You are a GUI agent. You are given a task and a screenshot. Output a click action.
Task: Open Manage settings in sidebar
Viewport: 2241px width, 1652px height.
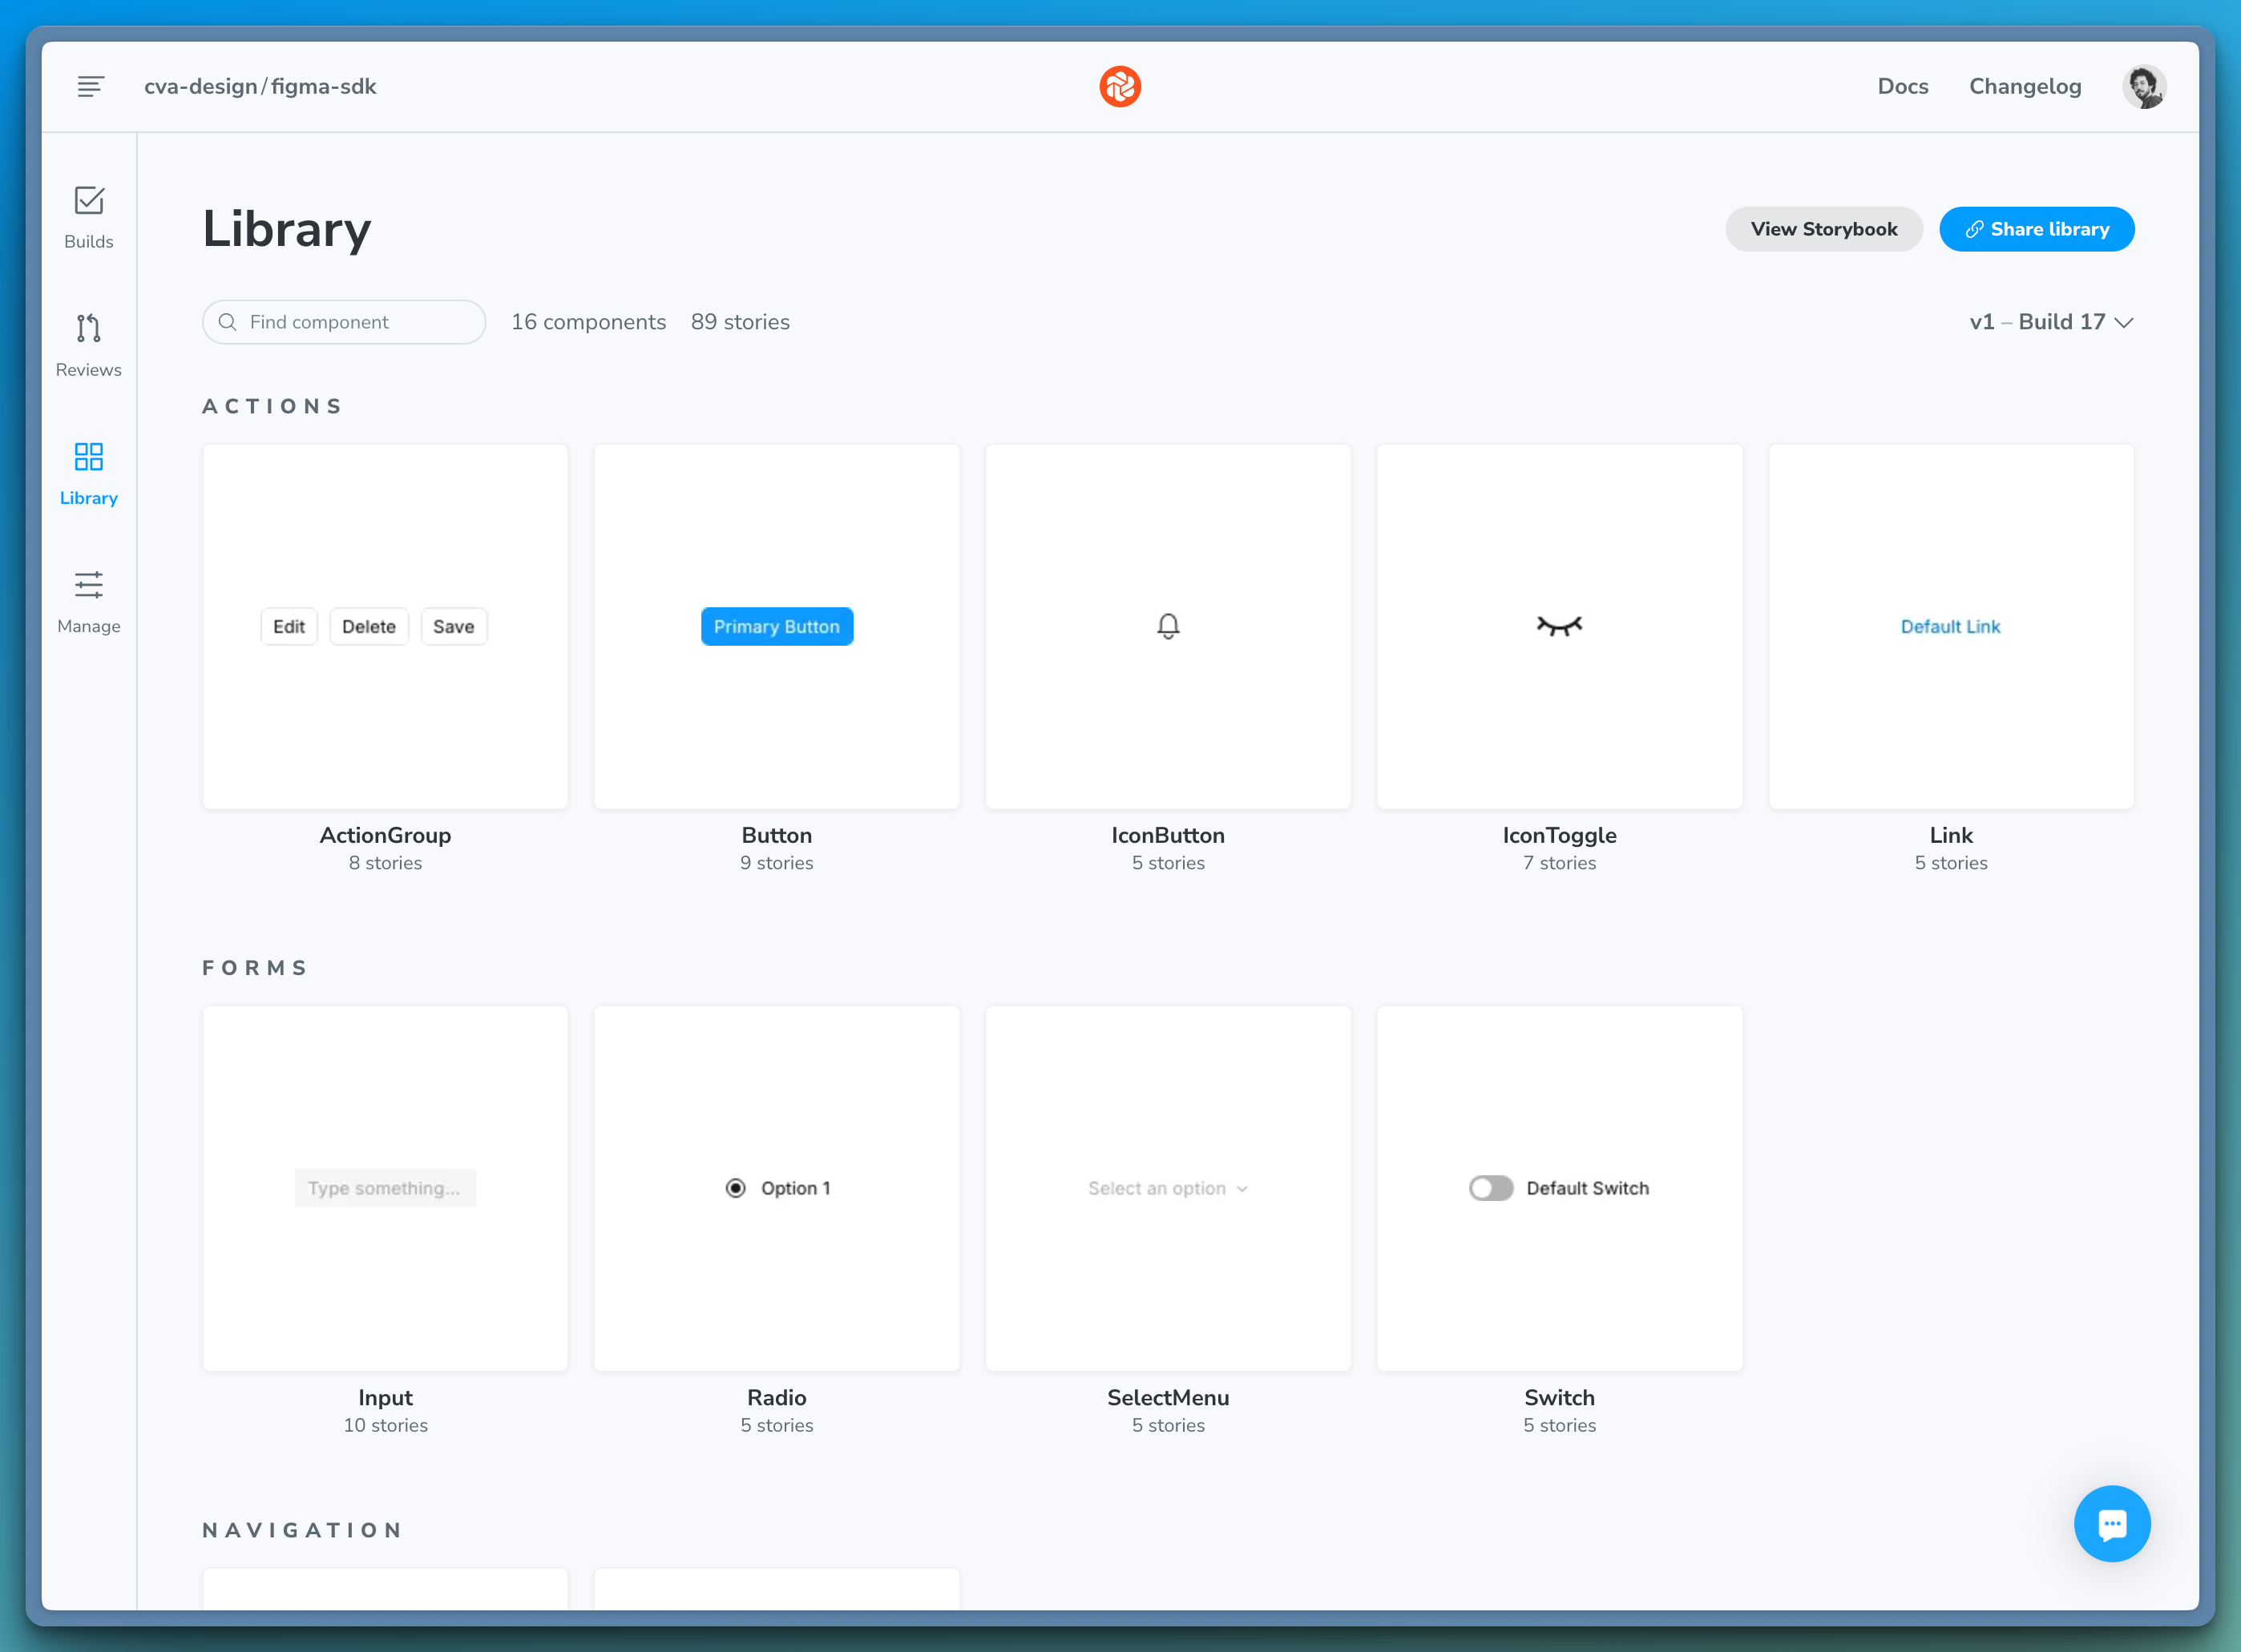[x=89, y=602]
